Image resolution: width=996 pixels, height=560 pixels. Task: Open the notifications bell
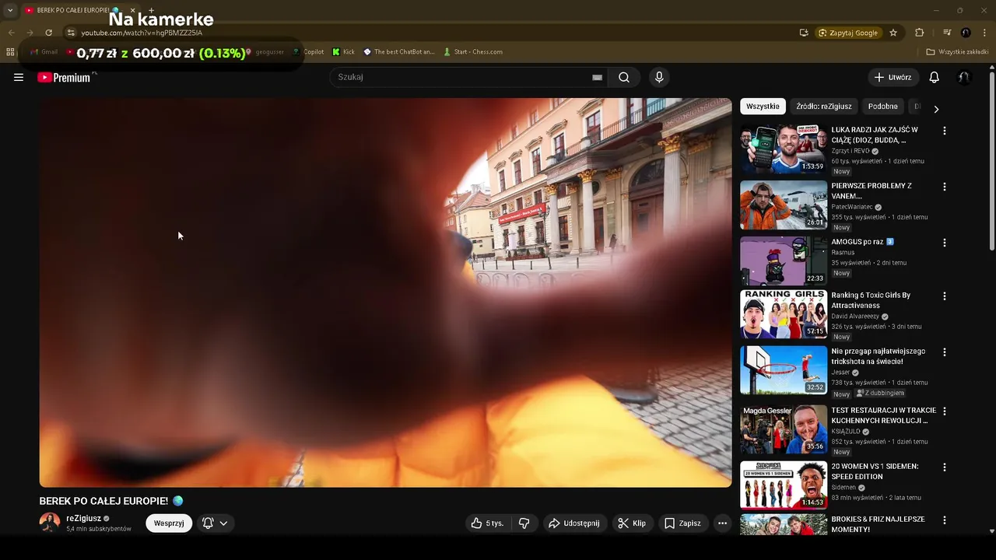(x=935, y=77)
